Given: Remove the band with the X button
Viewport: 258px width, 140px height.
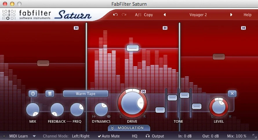Looking at the screenshot, I should pos(232,94).
